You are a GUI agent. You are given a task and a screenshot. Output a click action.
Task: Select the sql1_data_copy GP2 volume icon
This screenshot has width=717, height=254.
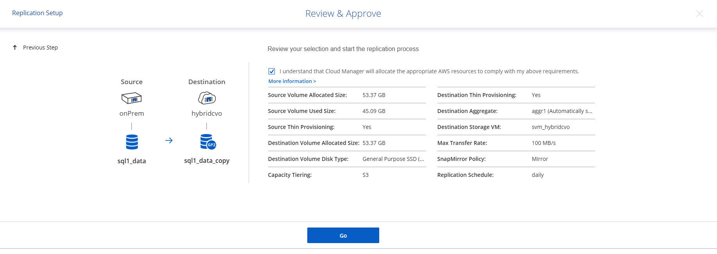click(x=208, y=142)
